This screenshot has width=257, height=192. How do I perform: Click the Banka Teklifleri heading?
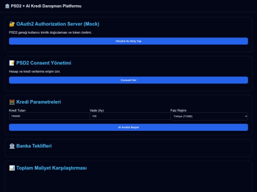(x=34, y=146)
